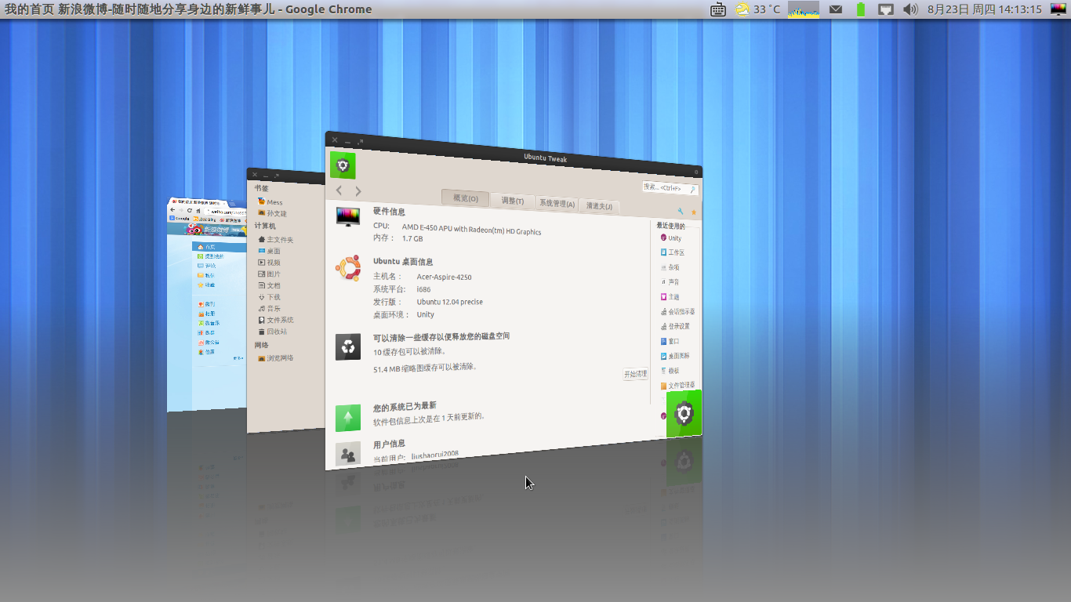Open 主文件夹 in file manager sidebar
The image size is (1071, 602).
pyautogui.click(x=275, y=240)
